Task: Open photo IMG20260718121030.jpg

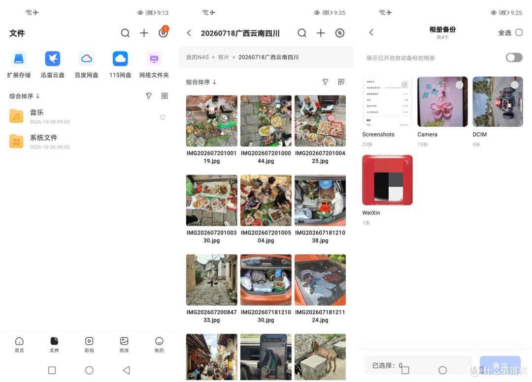Action: (266, 280)
